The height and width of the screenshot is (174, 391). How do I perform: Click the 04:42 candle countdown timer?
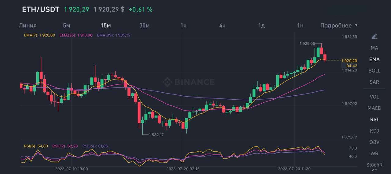coord(352,66)
